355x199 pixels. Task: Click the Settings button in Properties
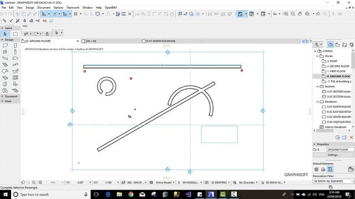[x=333, y=155]
